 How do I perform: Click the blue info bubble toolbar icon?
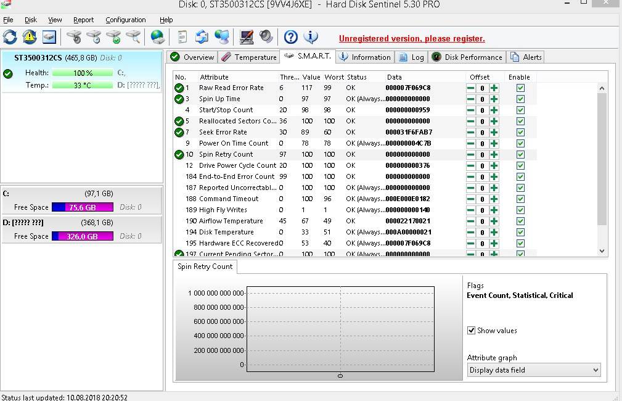(311, 37)
